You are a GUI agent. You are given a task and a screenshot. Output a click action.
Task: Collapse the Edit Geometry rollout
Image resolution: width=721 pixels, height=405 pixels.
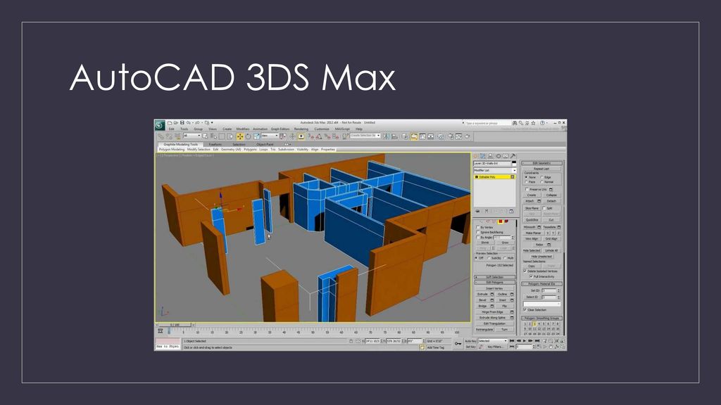pyautogui.click(x=541, y=163)
